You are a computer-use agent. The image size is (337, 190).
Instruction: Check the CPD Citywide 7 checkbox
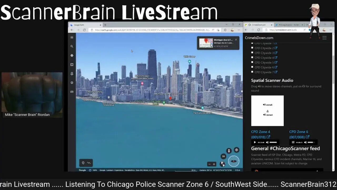click(x=252, y=72)
